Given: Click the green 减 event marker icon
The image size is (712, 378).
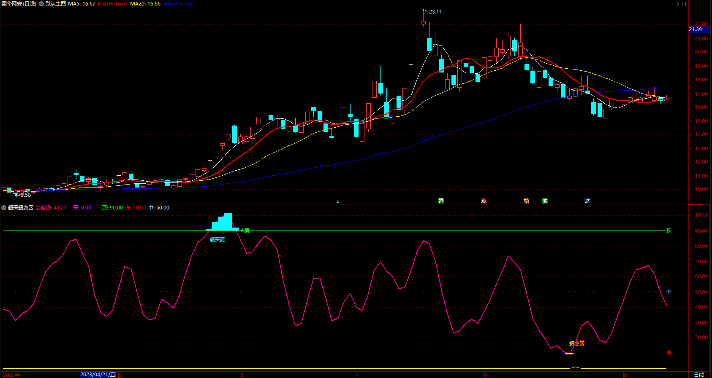Looking at the screenshot, I should pos(545,201).
